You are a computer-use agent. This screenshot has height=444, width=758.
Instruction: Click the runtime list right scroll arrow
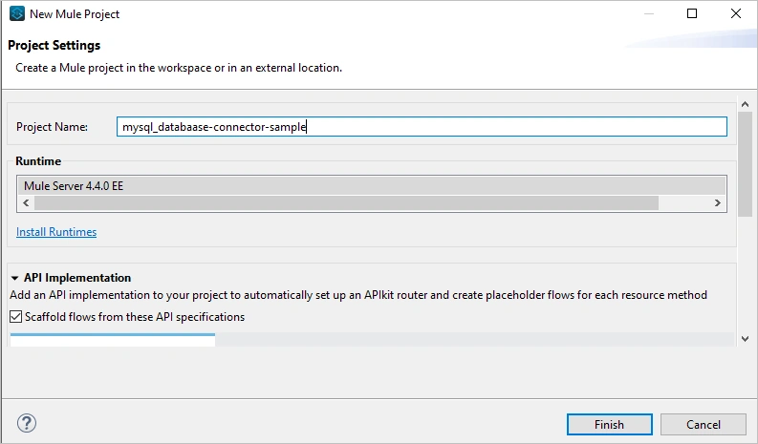(718, 203)
